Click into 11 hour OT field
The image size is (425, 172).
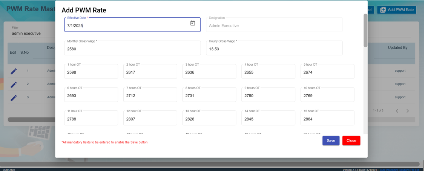coord(91,119)
